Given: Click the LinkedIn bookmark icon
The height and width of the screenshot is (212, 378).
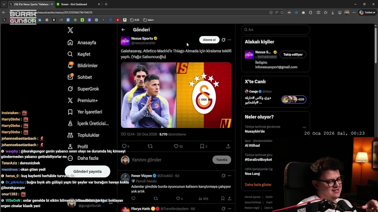Looking at the screenshot, I should 40,20.
